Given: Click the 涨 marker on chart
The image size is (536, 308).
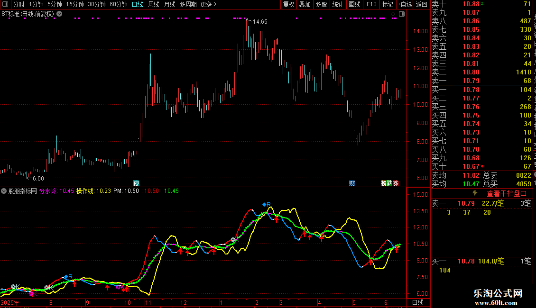Looking at the screenshot, I should click(396, 183).
